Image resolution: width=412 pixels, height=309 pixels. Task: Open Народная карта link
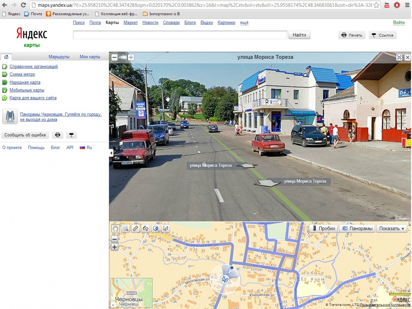coord(25,82)
